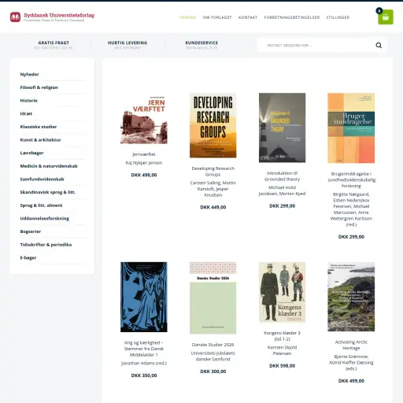This screenshot has height=403, width=403.
Task: Open the Danske Studier 2026 title link
Action: point(213,345)
